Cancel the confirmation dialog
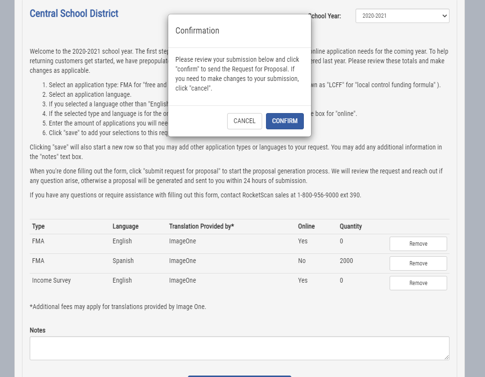This screenshot has width=485, height=377. click(244, 121)
